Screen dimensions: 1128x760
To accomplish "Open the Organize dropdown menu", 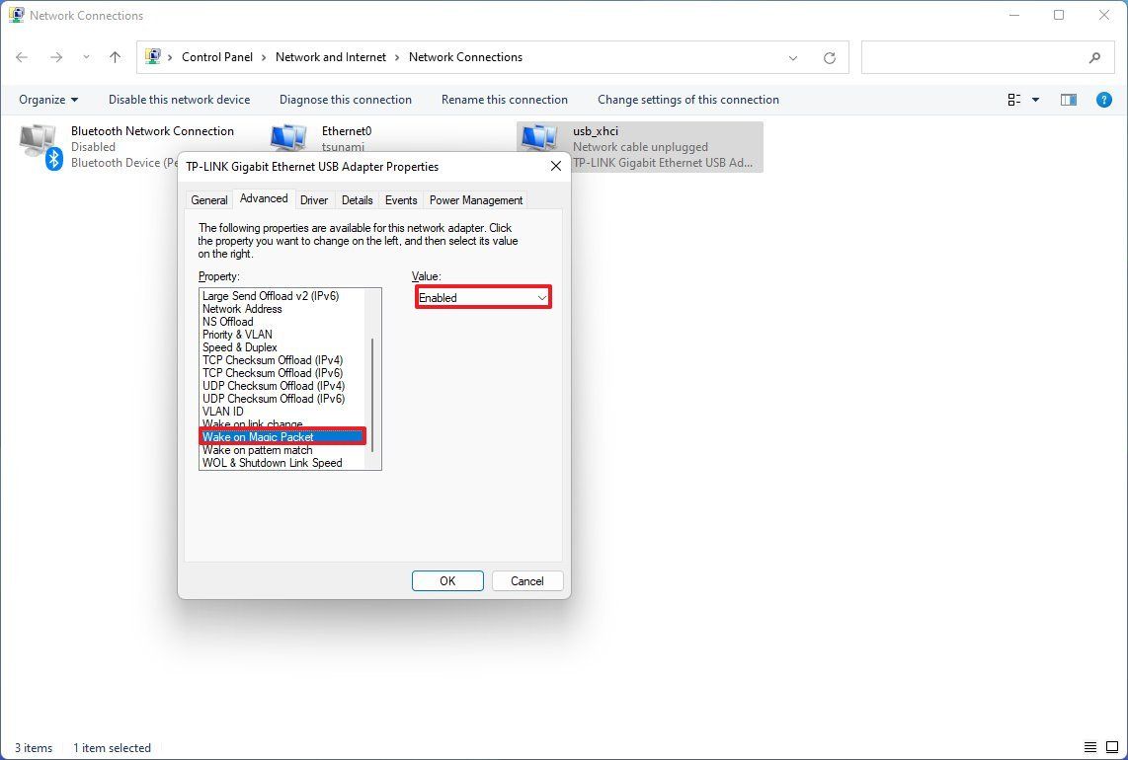I will 47,99.
